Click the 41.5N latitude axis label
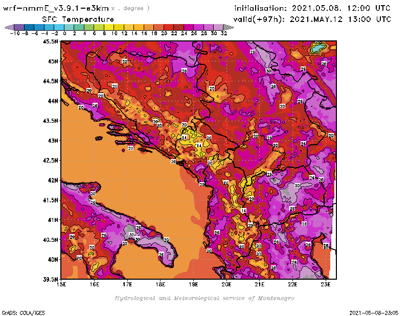 (50, 200)
